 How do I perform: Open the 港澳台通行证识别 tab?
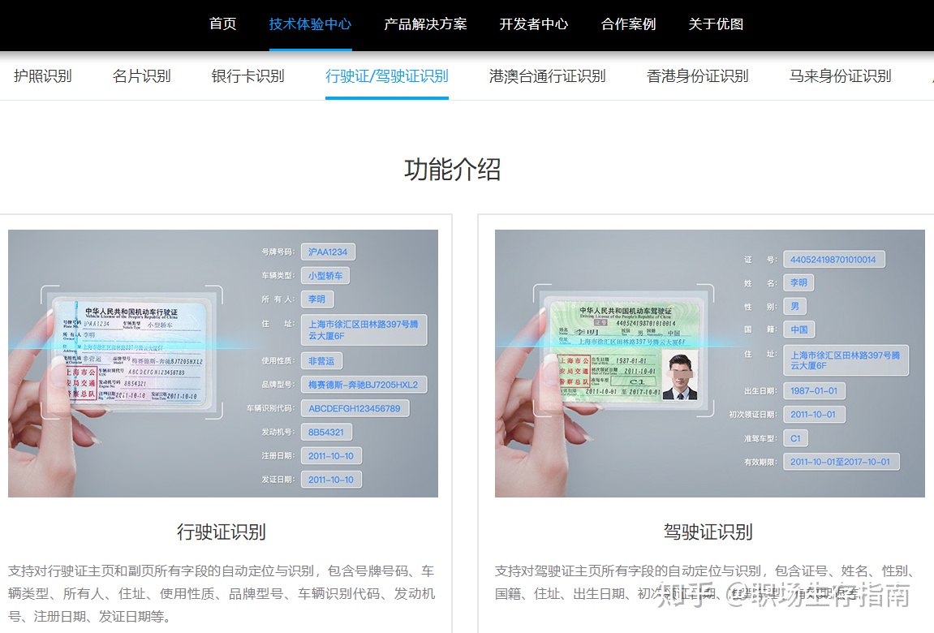click(x=547, y=76)
